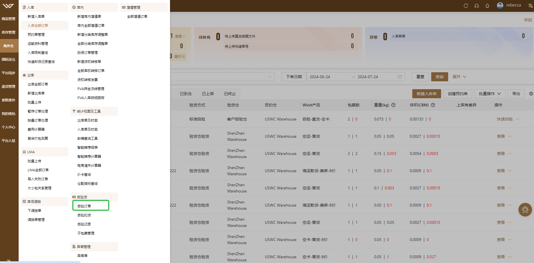Open 全部增值订单 menu item
The height and width of the screenshot is (263, 534).
coord(137,16)
